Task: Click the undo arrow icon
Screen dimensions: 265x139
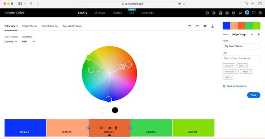Action: click(x=190, y=26)
